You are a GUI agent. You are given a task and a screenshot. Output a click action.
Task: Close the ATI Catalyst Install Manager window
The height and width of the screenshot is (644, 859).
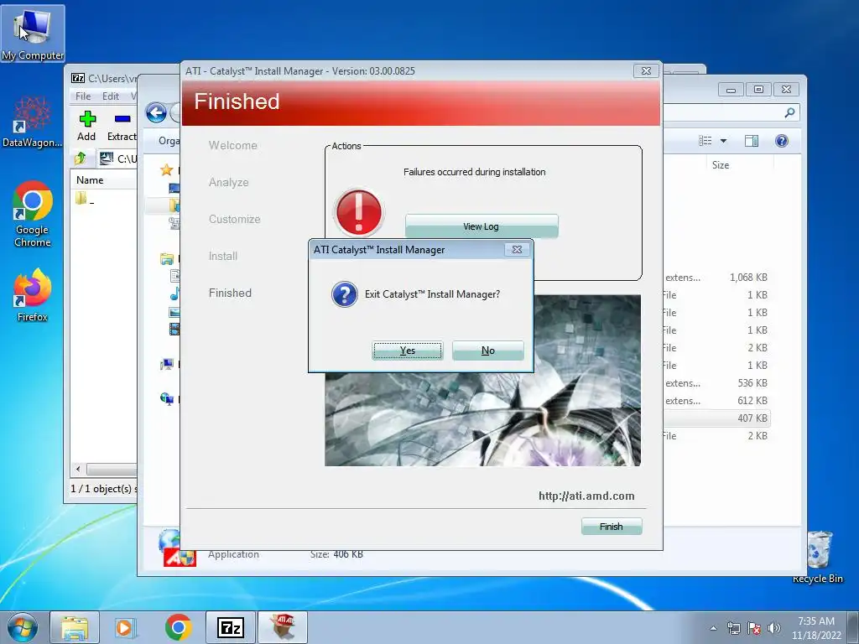pos(646,70)
